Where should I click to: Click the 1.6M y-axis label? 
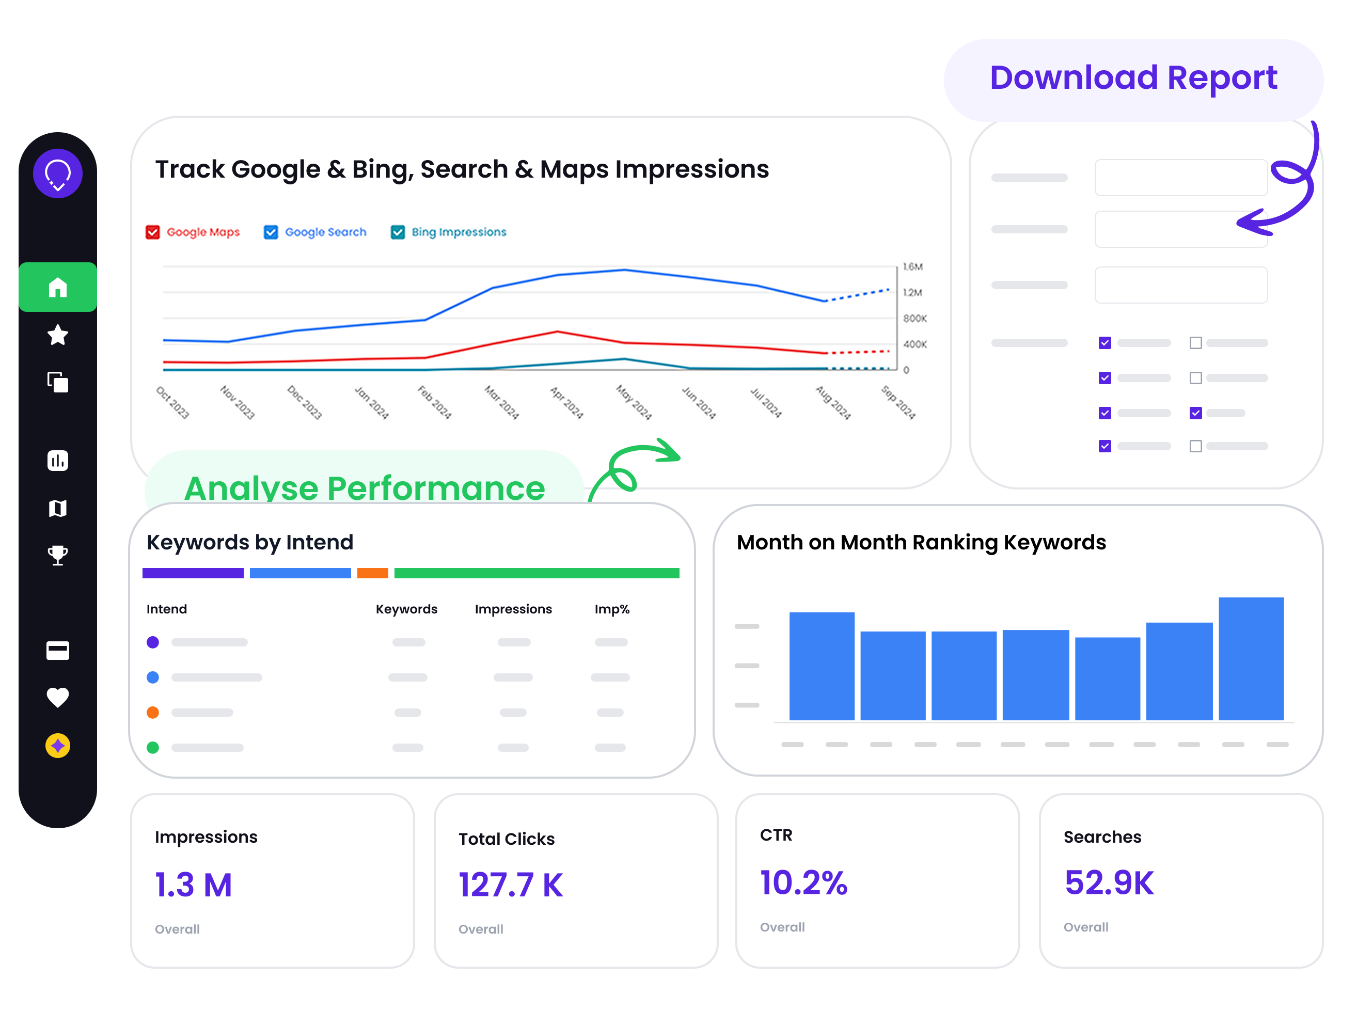[x=912, y=266]
